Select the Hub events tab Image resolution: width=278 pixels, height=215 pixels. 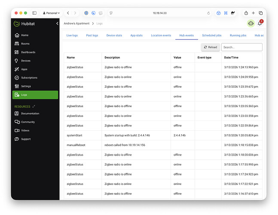[x=186, y=35]
